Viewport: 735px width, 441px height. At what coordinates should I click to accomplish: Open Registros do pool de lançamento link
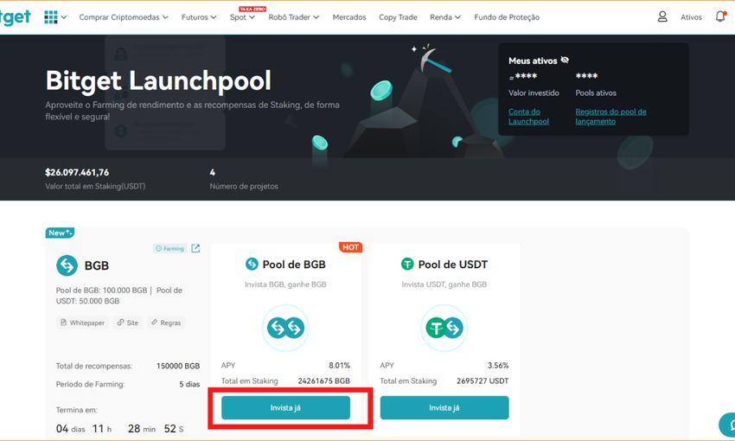pyautogui.click(x=610, y=116)
